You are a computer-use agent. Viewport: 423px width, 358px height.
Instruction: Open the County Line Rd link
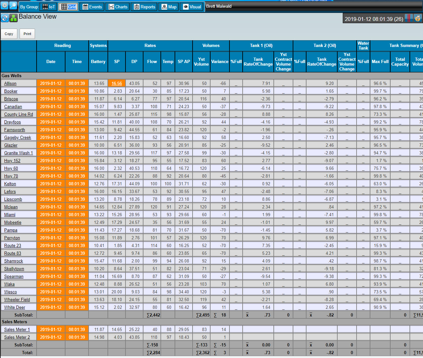tap(19, 114)
